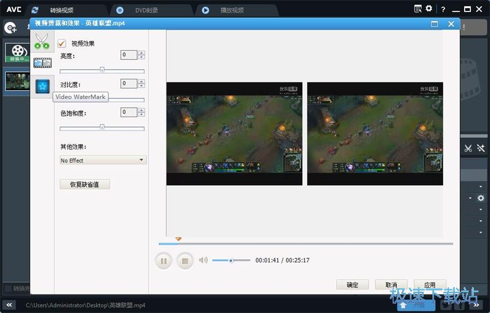Click the original video preview pane
The width and height of the screenshot is (490, 313).
(235, 134)
